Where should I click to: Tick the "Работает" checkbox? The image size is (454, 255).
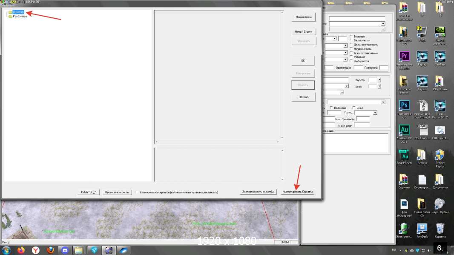(351, 57)
